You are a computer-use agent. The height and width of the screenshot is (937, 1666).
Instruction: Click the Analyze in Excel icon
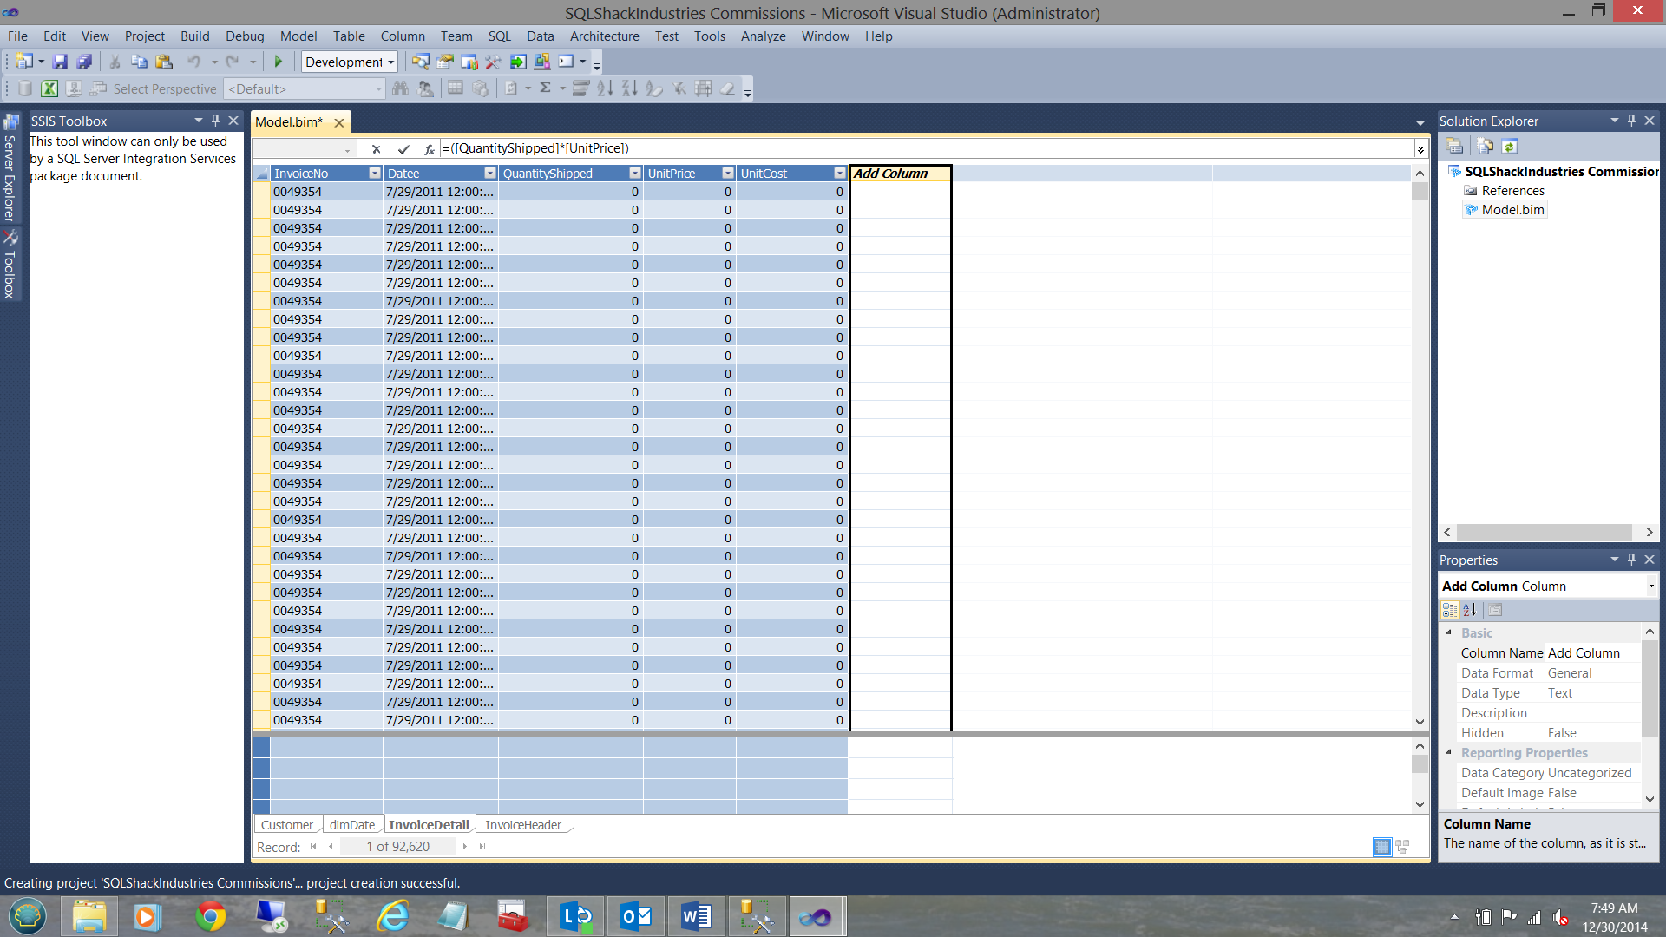49,88
